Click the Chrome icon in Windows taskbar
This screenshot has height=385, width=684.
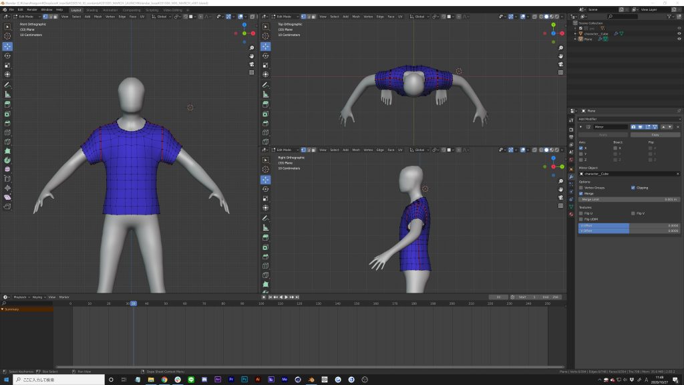coord(164,380)
